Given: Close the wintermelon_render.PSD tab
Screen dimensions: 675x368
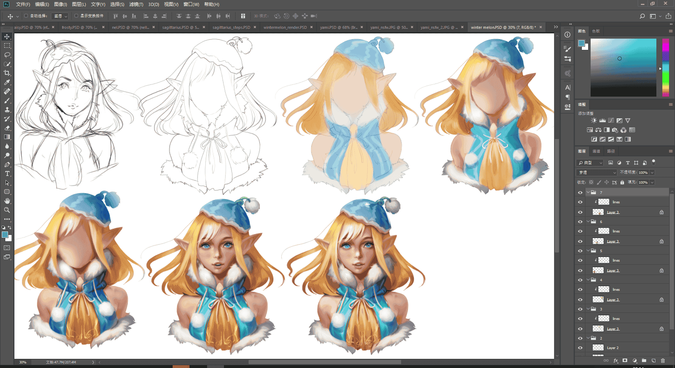Looking at the screenshot, I should [311, 27].
